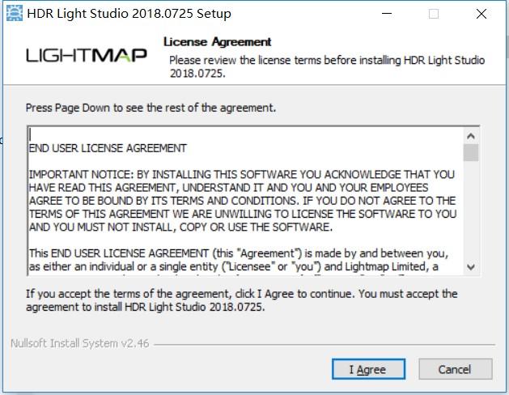509x395 pixels.
Task: Click the greyed-out maximize button
Action: 434,14
